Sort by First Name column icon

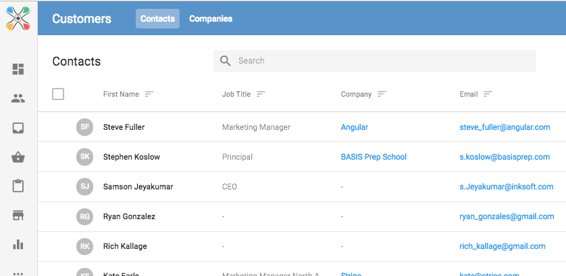149,94
